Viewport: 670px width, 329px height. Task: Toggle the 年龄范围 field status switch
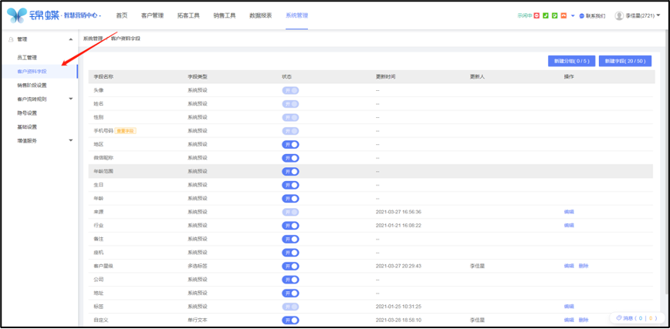290,172
